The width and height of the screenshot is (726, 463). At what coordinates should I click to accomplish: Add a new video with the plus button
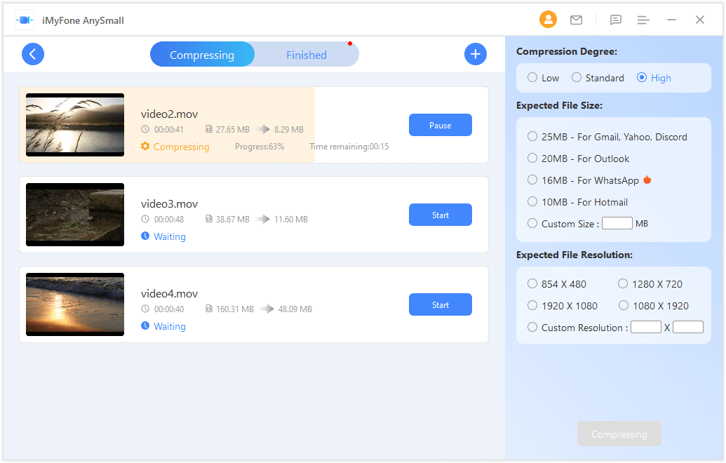point(476,54)
